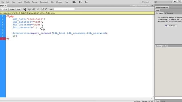Select the AP Elements tab
182x102 pixels.
169,13
